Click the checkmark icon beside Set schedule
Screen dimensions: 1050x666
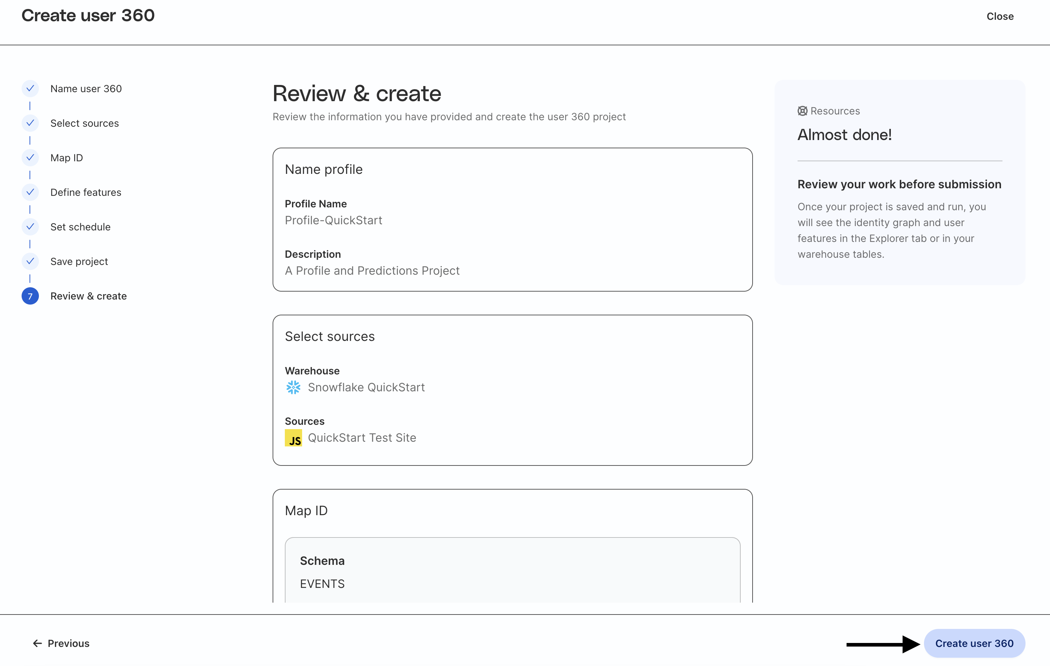pyautogui.click(x=30, y=227)
